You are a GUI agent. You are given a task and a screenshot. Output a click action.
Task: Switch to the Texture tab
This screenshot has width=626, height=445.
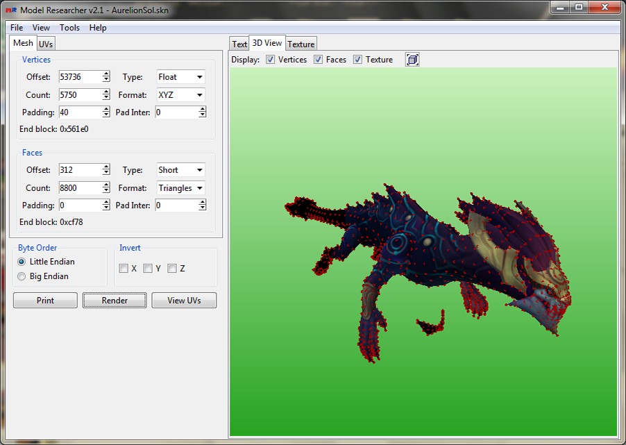pyautogui.click(x=301, y=44)
